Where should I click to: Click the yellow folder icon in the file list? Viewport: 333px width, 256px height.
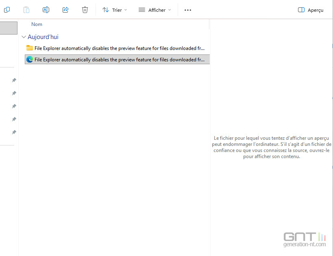tap(30, 48)
